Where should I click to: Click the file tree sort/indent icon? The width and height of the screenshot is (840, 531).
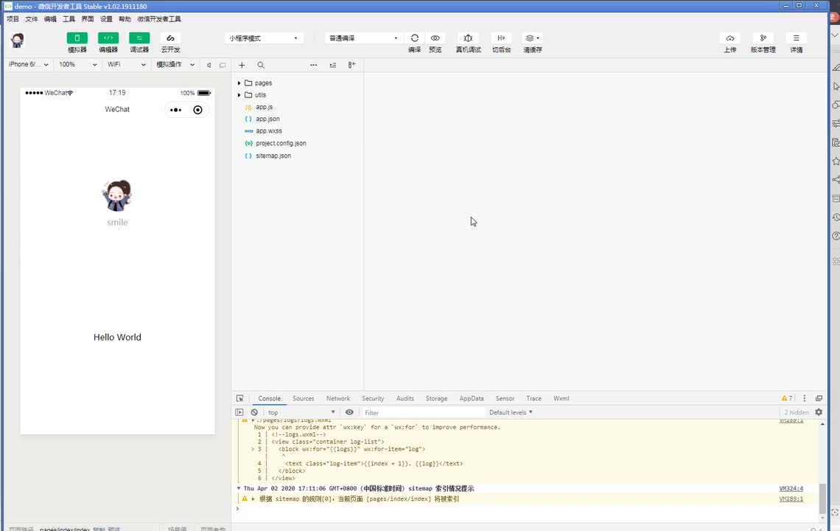[332, 65]
